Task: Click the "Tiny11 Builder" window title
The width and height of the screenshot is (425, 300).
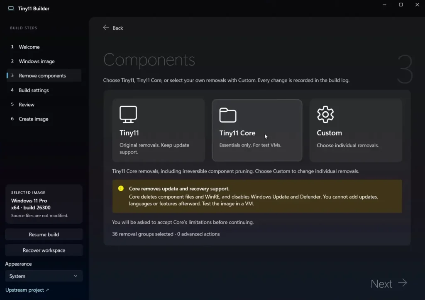Action: (x=34, y=9)
